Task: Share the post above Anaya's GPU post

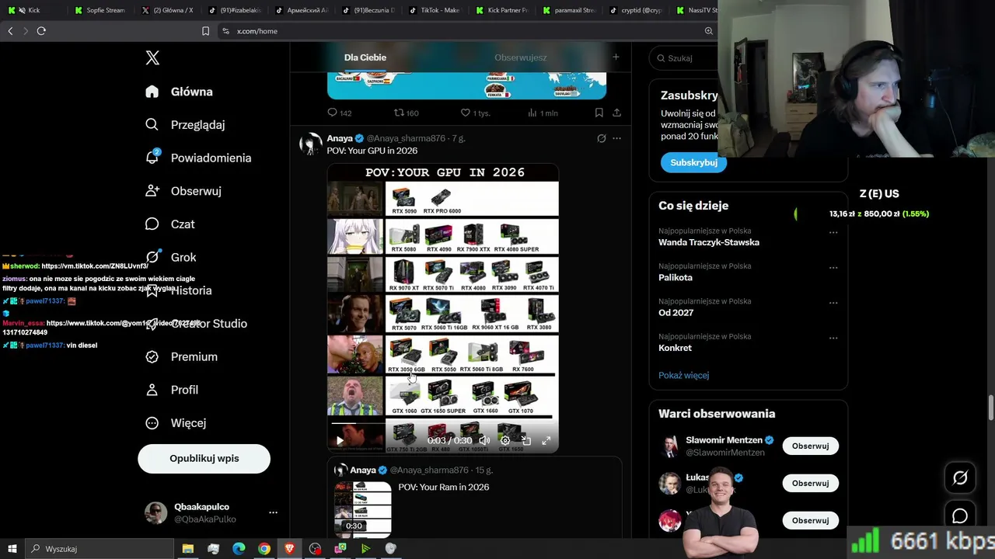Action: point(616,113)
